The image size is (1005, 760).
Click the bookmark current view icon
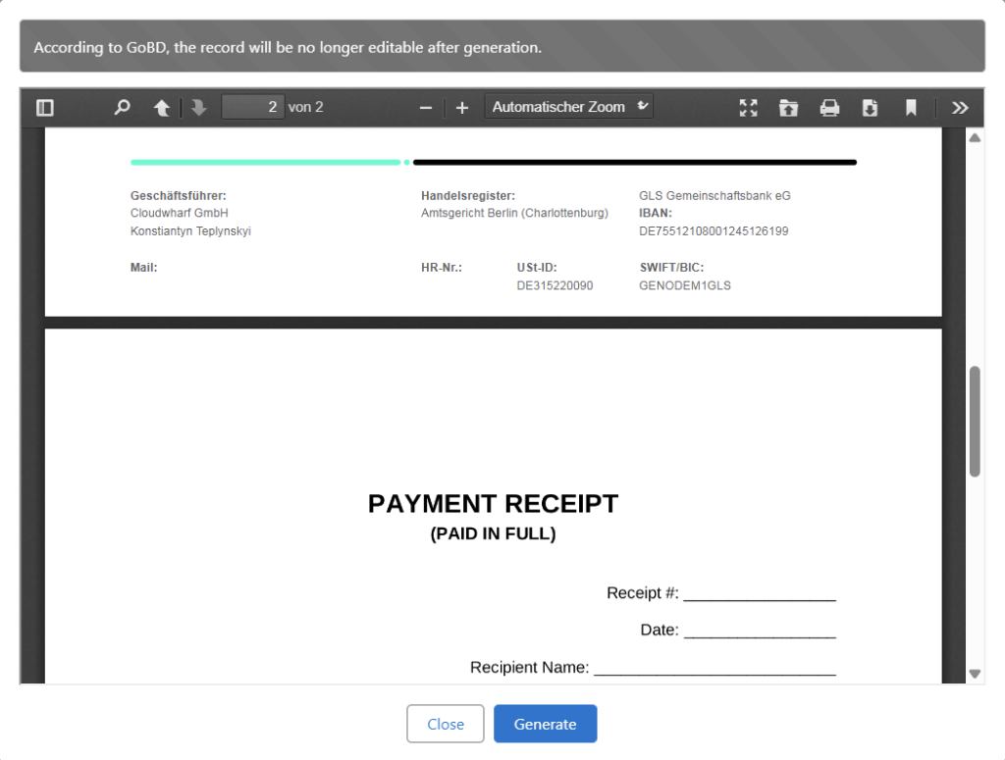[x=911, y=108]
